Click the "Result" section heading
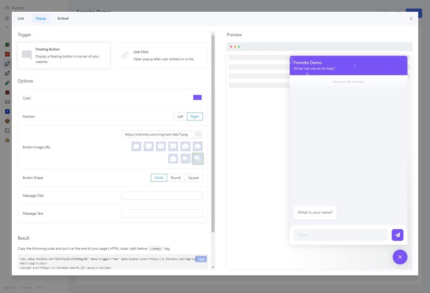The height and width of the screenshot is (293, 430). pos(23,238)
